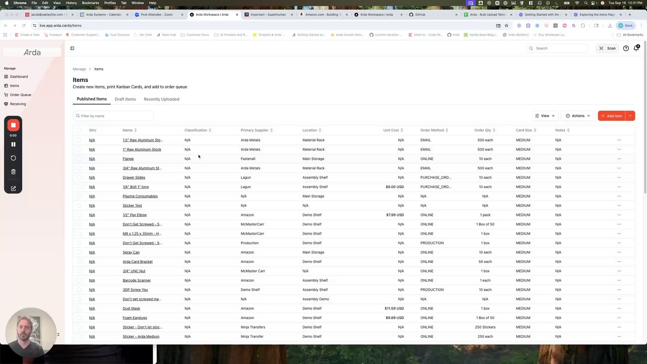This screenshot has height=364, width=647.
Task: Open the View dropdown
Action: point(545,116)
